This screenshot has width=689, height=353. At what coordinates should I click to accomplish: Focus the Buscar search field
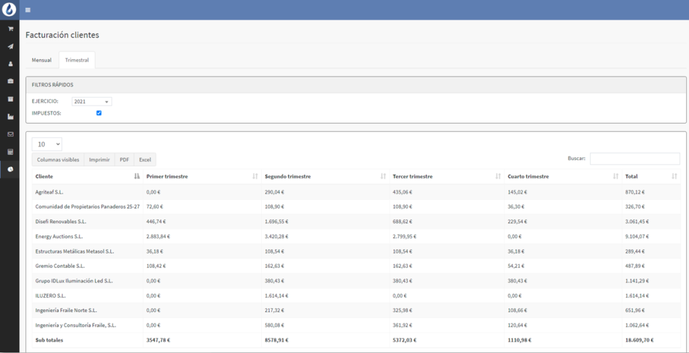(634, 159)
